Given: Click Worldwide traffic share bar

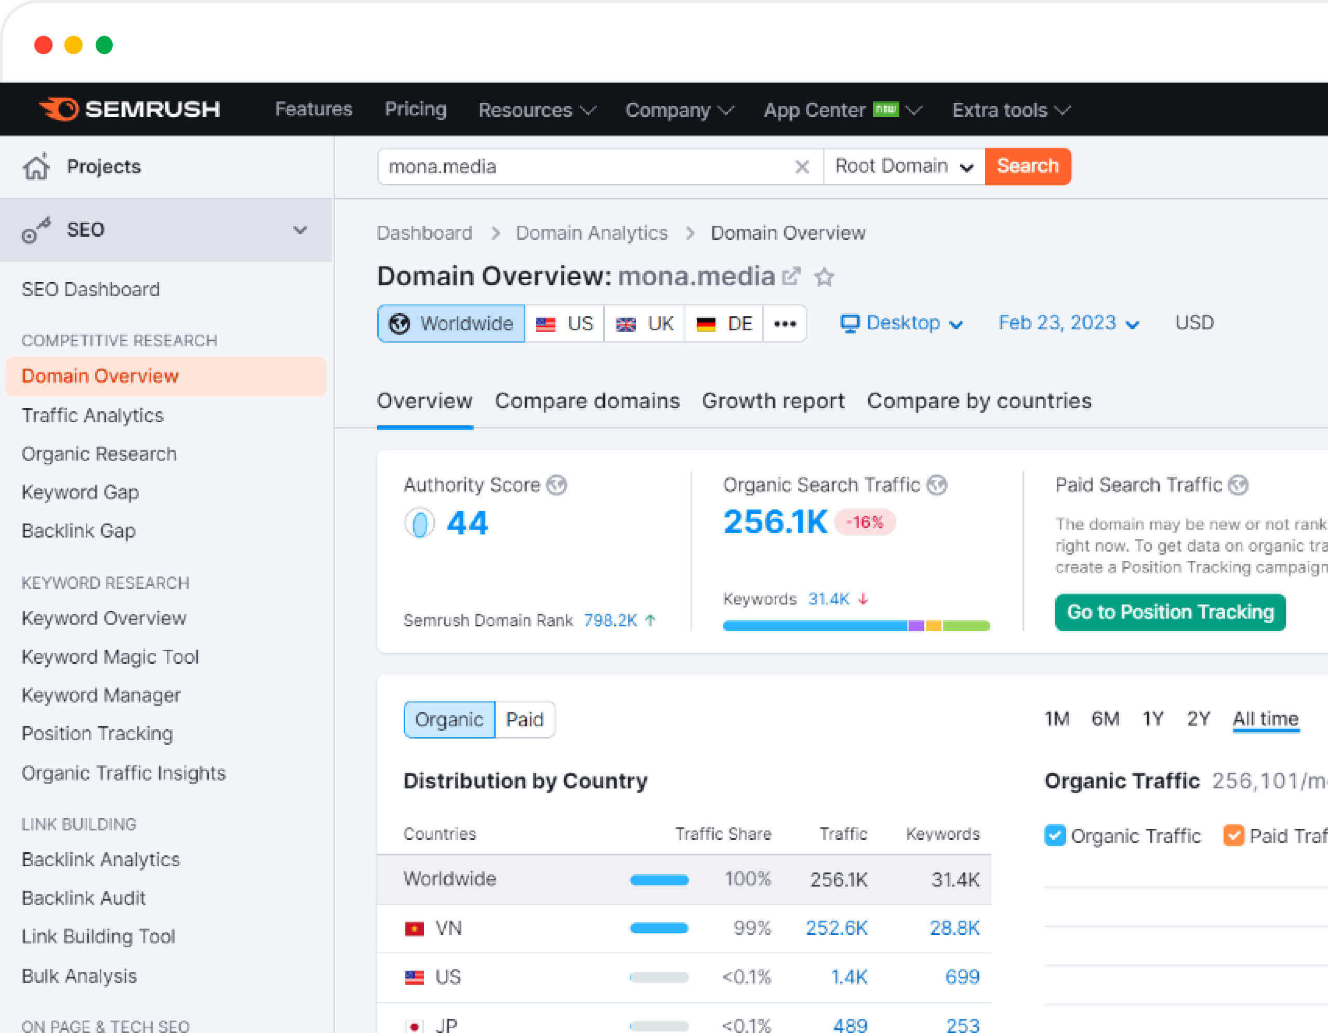Looking at the screenshot, I should pyautogui.click(x=659, y=879).
